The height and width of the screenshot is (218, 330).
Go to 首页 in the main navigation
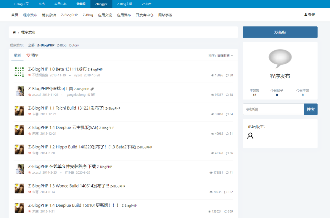(15, 15)
